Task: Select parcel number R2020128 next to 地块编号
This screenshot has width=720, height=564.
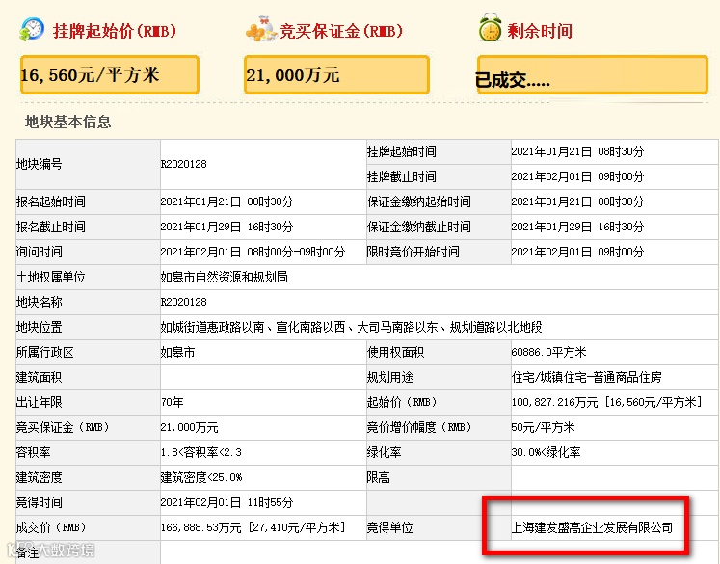Action: pyautogui.click(x=184, y=164)
